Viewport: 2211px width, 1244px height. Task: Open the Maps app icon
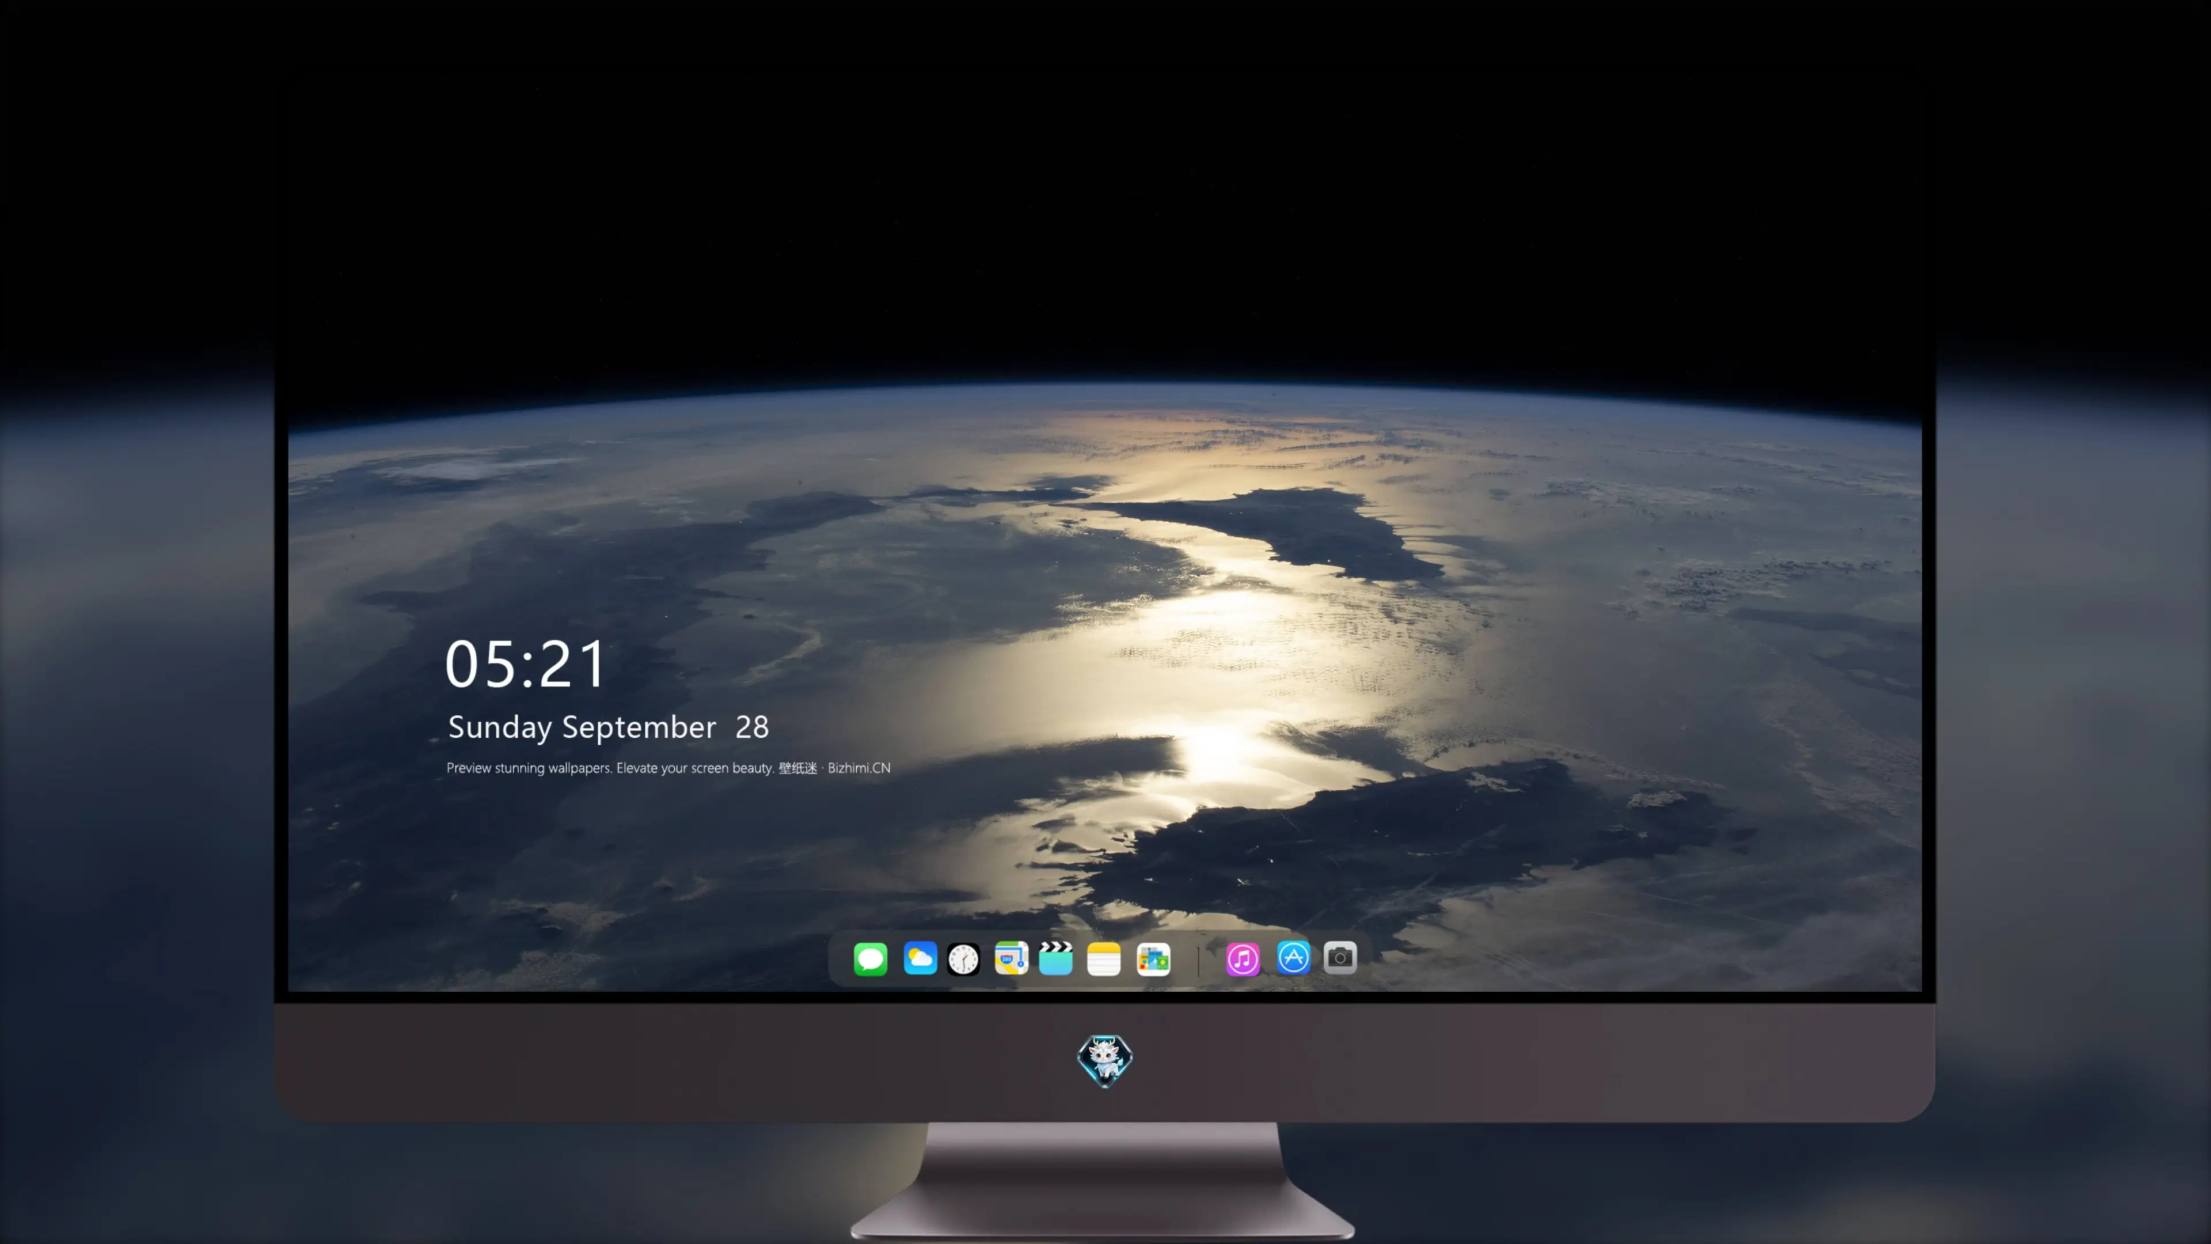[1011, 958]
